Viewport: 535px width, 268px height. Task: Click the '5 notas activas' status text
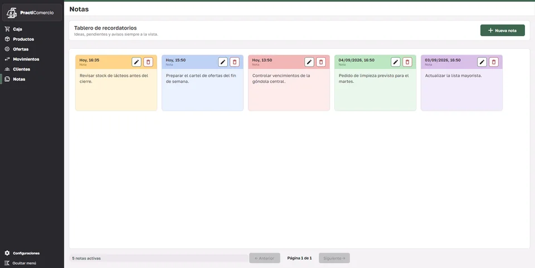(86, 258)
